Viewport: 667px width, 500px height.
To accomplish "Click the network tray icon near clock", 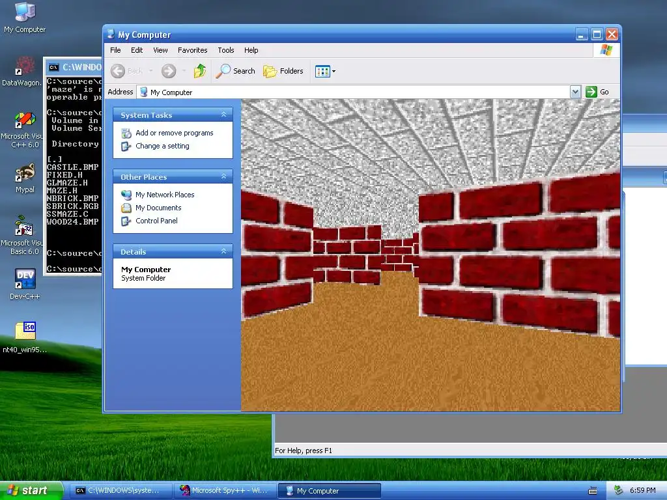I will tap(619, 490).
